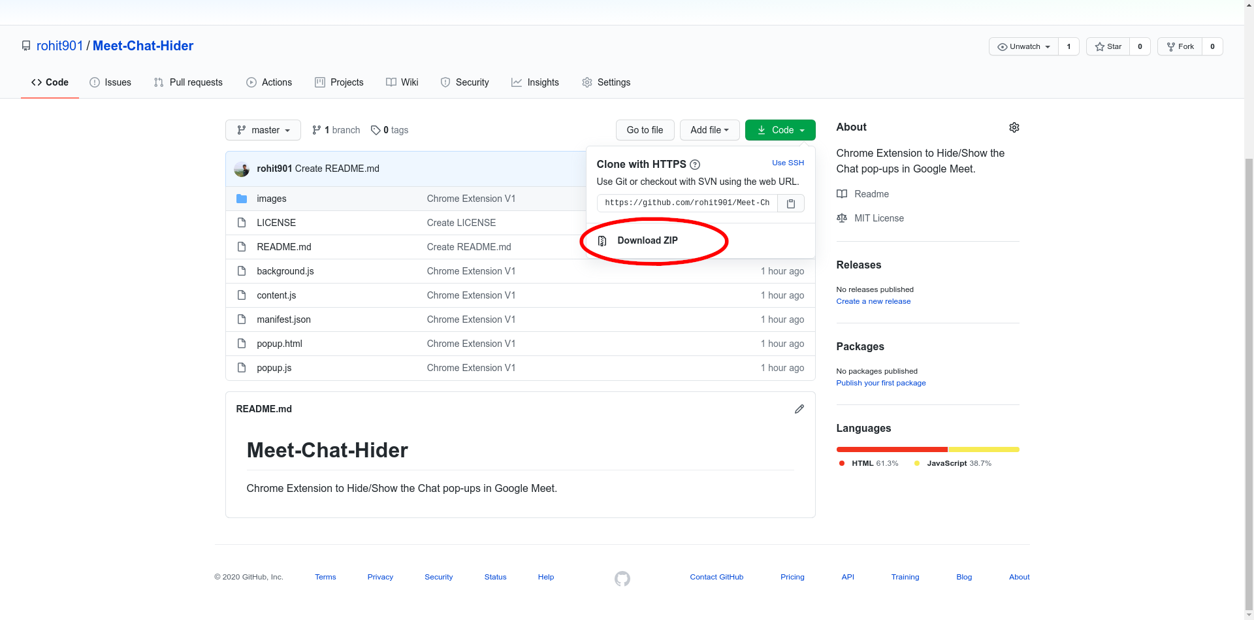The image size is (1254, 620).
Task: Click the file icon beside LICENSE
Action: pos(242,223)
